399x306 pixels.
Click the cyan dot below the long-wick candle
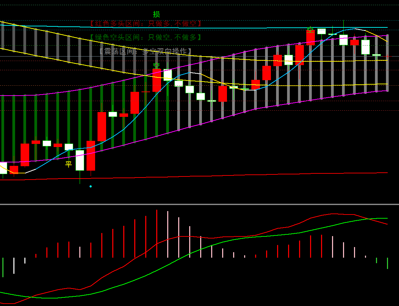point(91,186)
